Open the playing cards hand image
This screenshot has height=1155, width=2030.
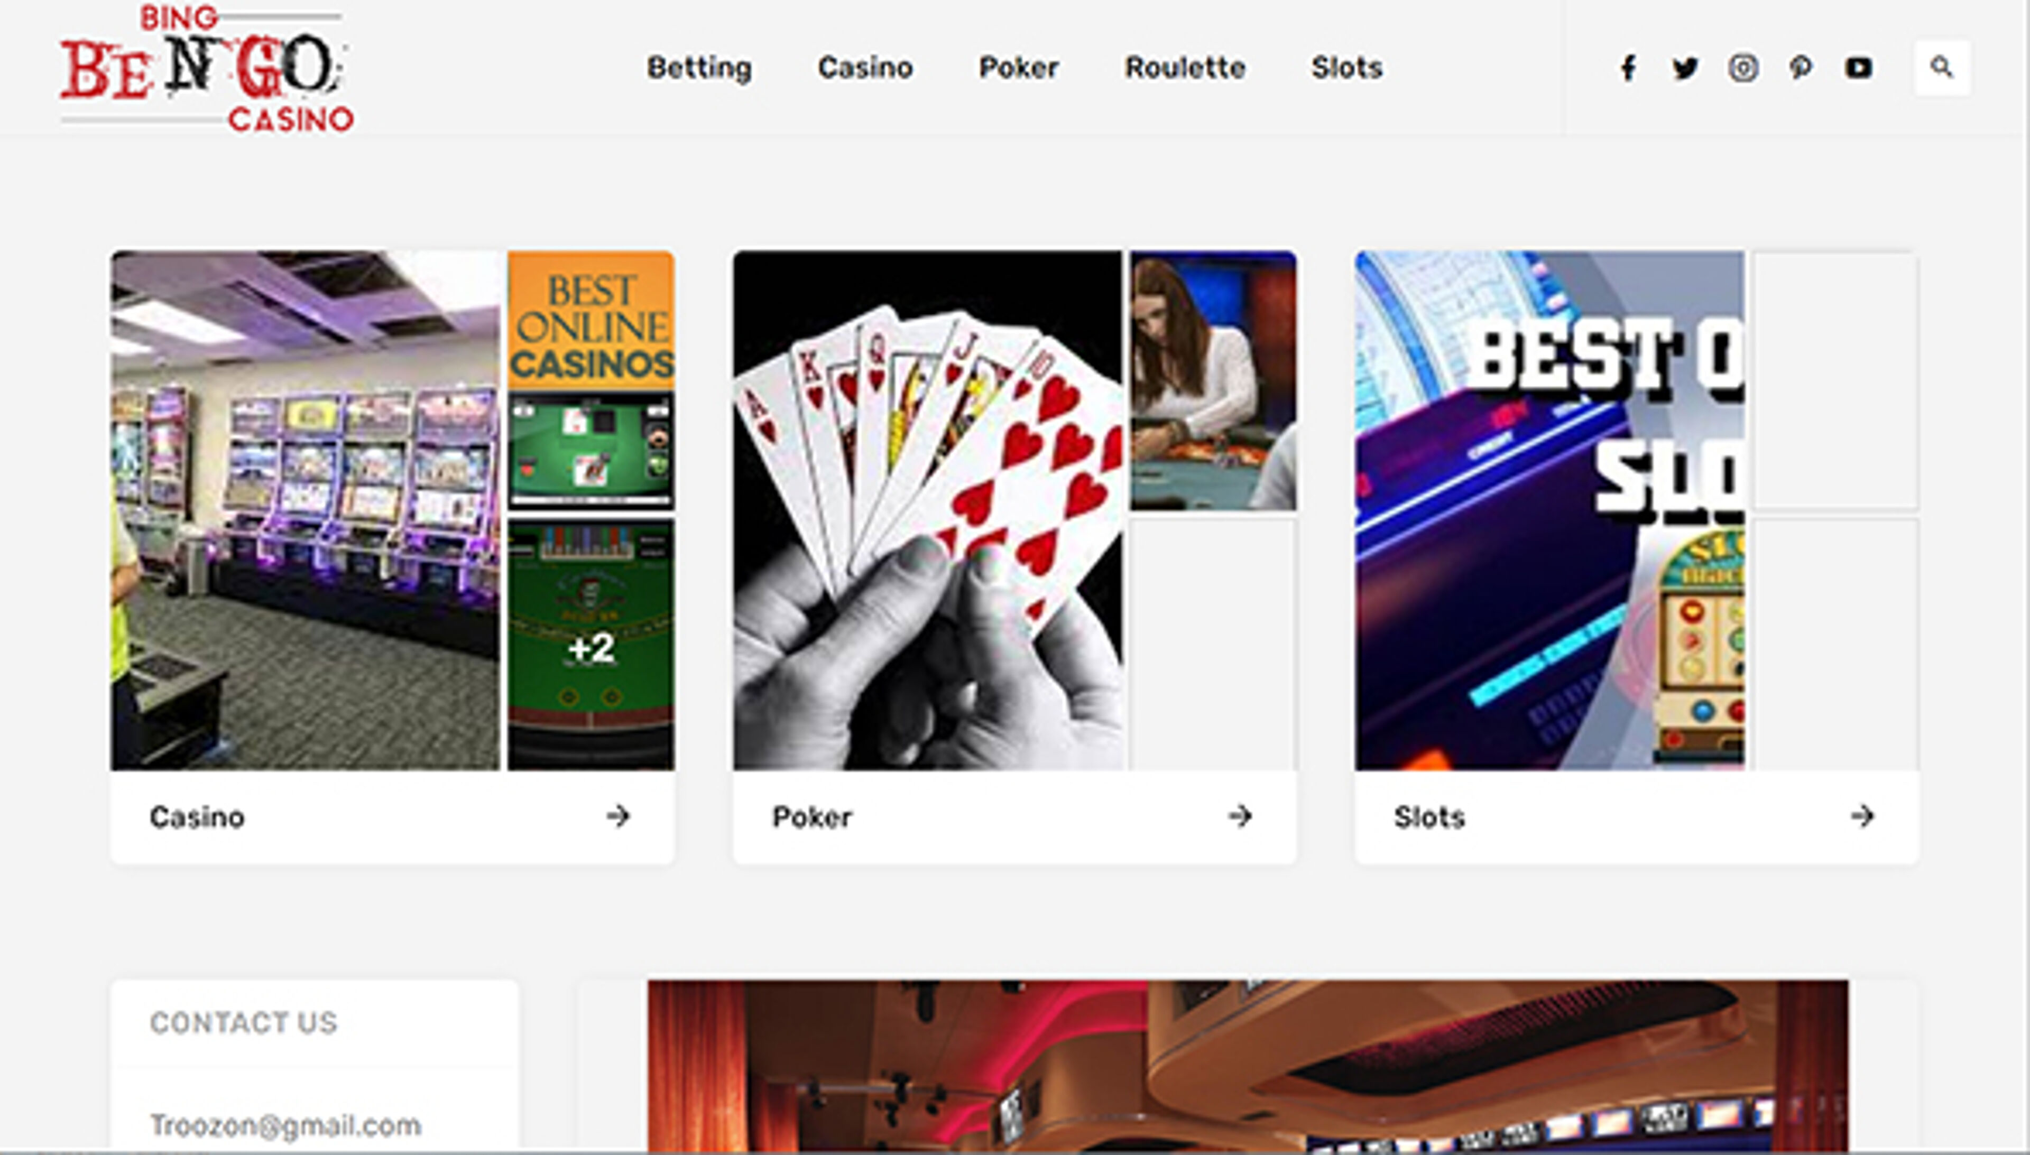928,510
